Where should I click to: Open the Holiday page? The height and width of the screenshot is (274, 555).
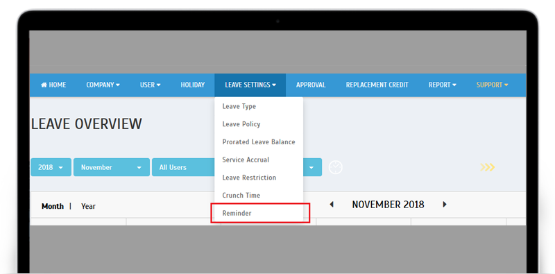coord(193,85)
